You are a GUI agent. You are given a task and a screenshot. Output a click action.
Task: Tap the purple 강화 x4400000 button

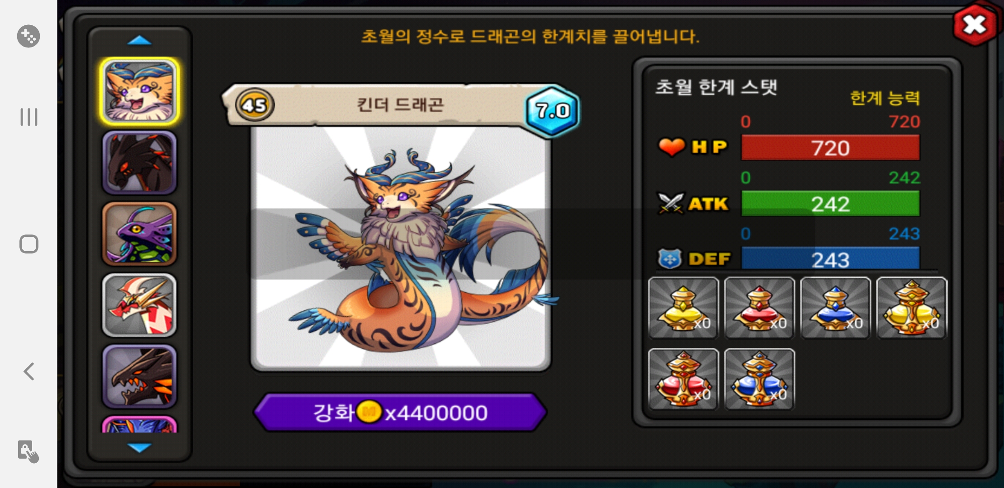(400, 413)
